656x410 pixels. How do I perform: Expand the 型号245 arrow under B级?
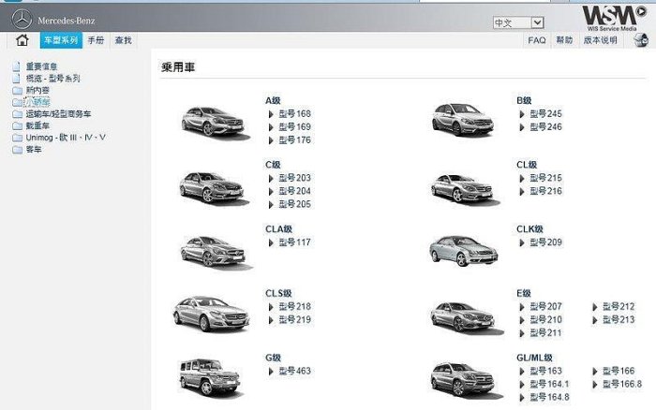tap(522, 114)
